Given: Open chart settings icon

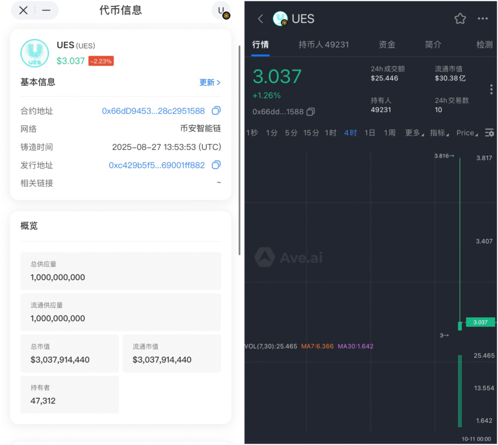Looking at the screenshot, I should [x=489, y=133].
